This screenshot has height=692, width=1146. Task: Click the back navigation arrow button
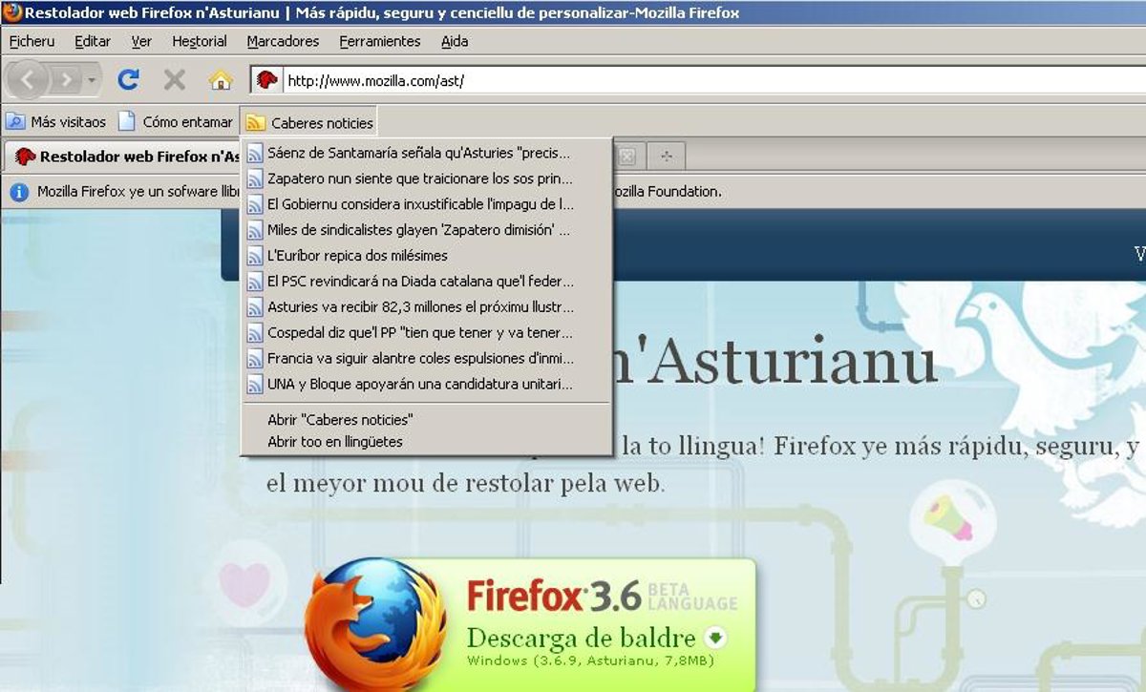28,80
